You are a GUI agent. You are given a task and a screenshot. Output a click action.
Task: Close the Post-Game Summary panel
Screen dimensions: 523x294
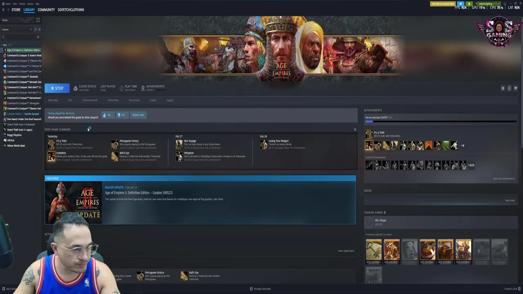[355, 129]
